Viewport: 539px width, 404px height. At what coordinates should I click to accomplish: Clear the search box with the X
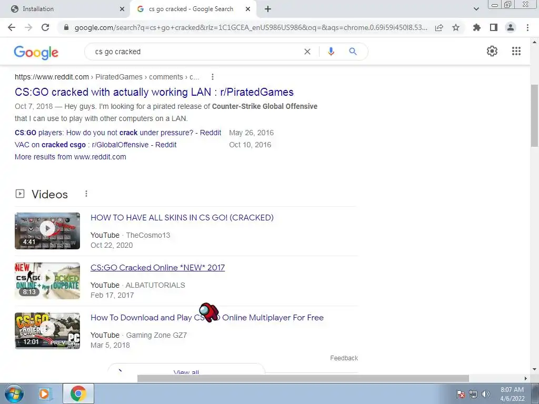(307, 52)
